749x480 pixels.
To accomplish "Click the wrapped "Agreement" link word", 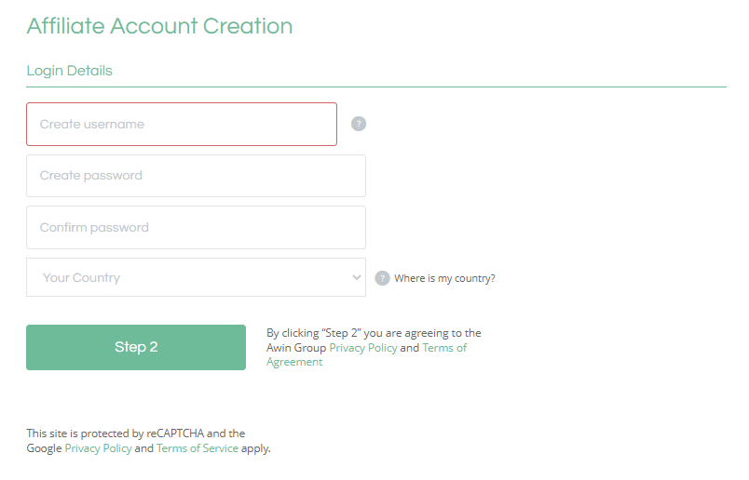I will [294, 362].
